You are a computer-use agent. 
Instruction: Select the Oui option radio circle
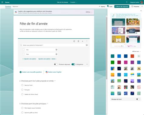click(x=23, y=49)
